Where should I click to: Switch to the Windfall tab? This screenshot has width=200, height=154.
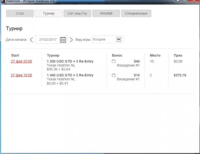(x=106, y=13)
